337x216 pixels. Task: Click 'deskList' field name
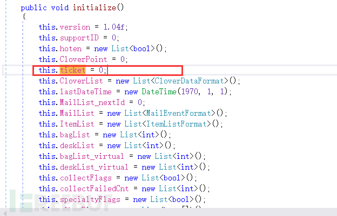77,145
